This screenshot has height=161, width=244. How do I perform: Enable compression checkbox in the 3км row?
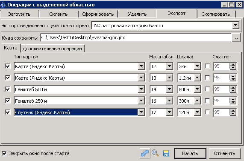[x=207, y=66]
